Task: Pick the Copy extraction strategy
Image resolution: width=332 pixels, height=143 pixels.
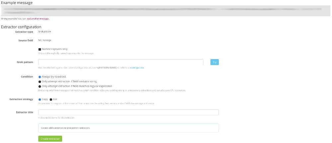Action: (40, 99)
